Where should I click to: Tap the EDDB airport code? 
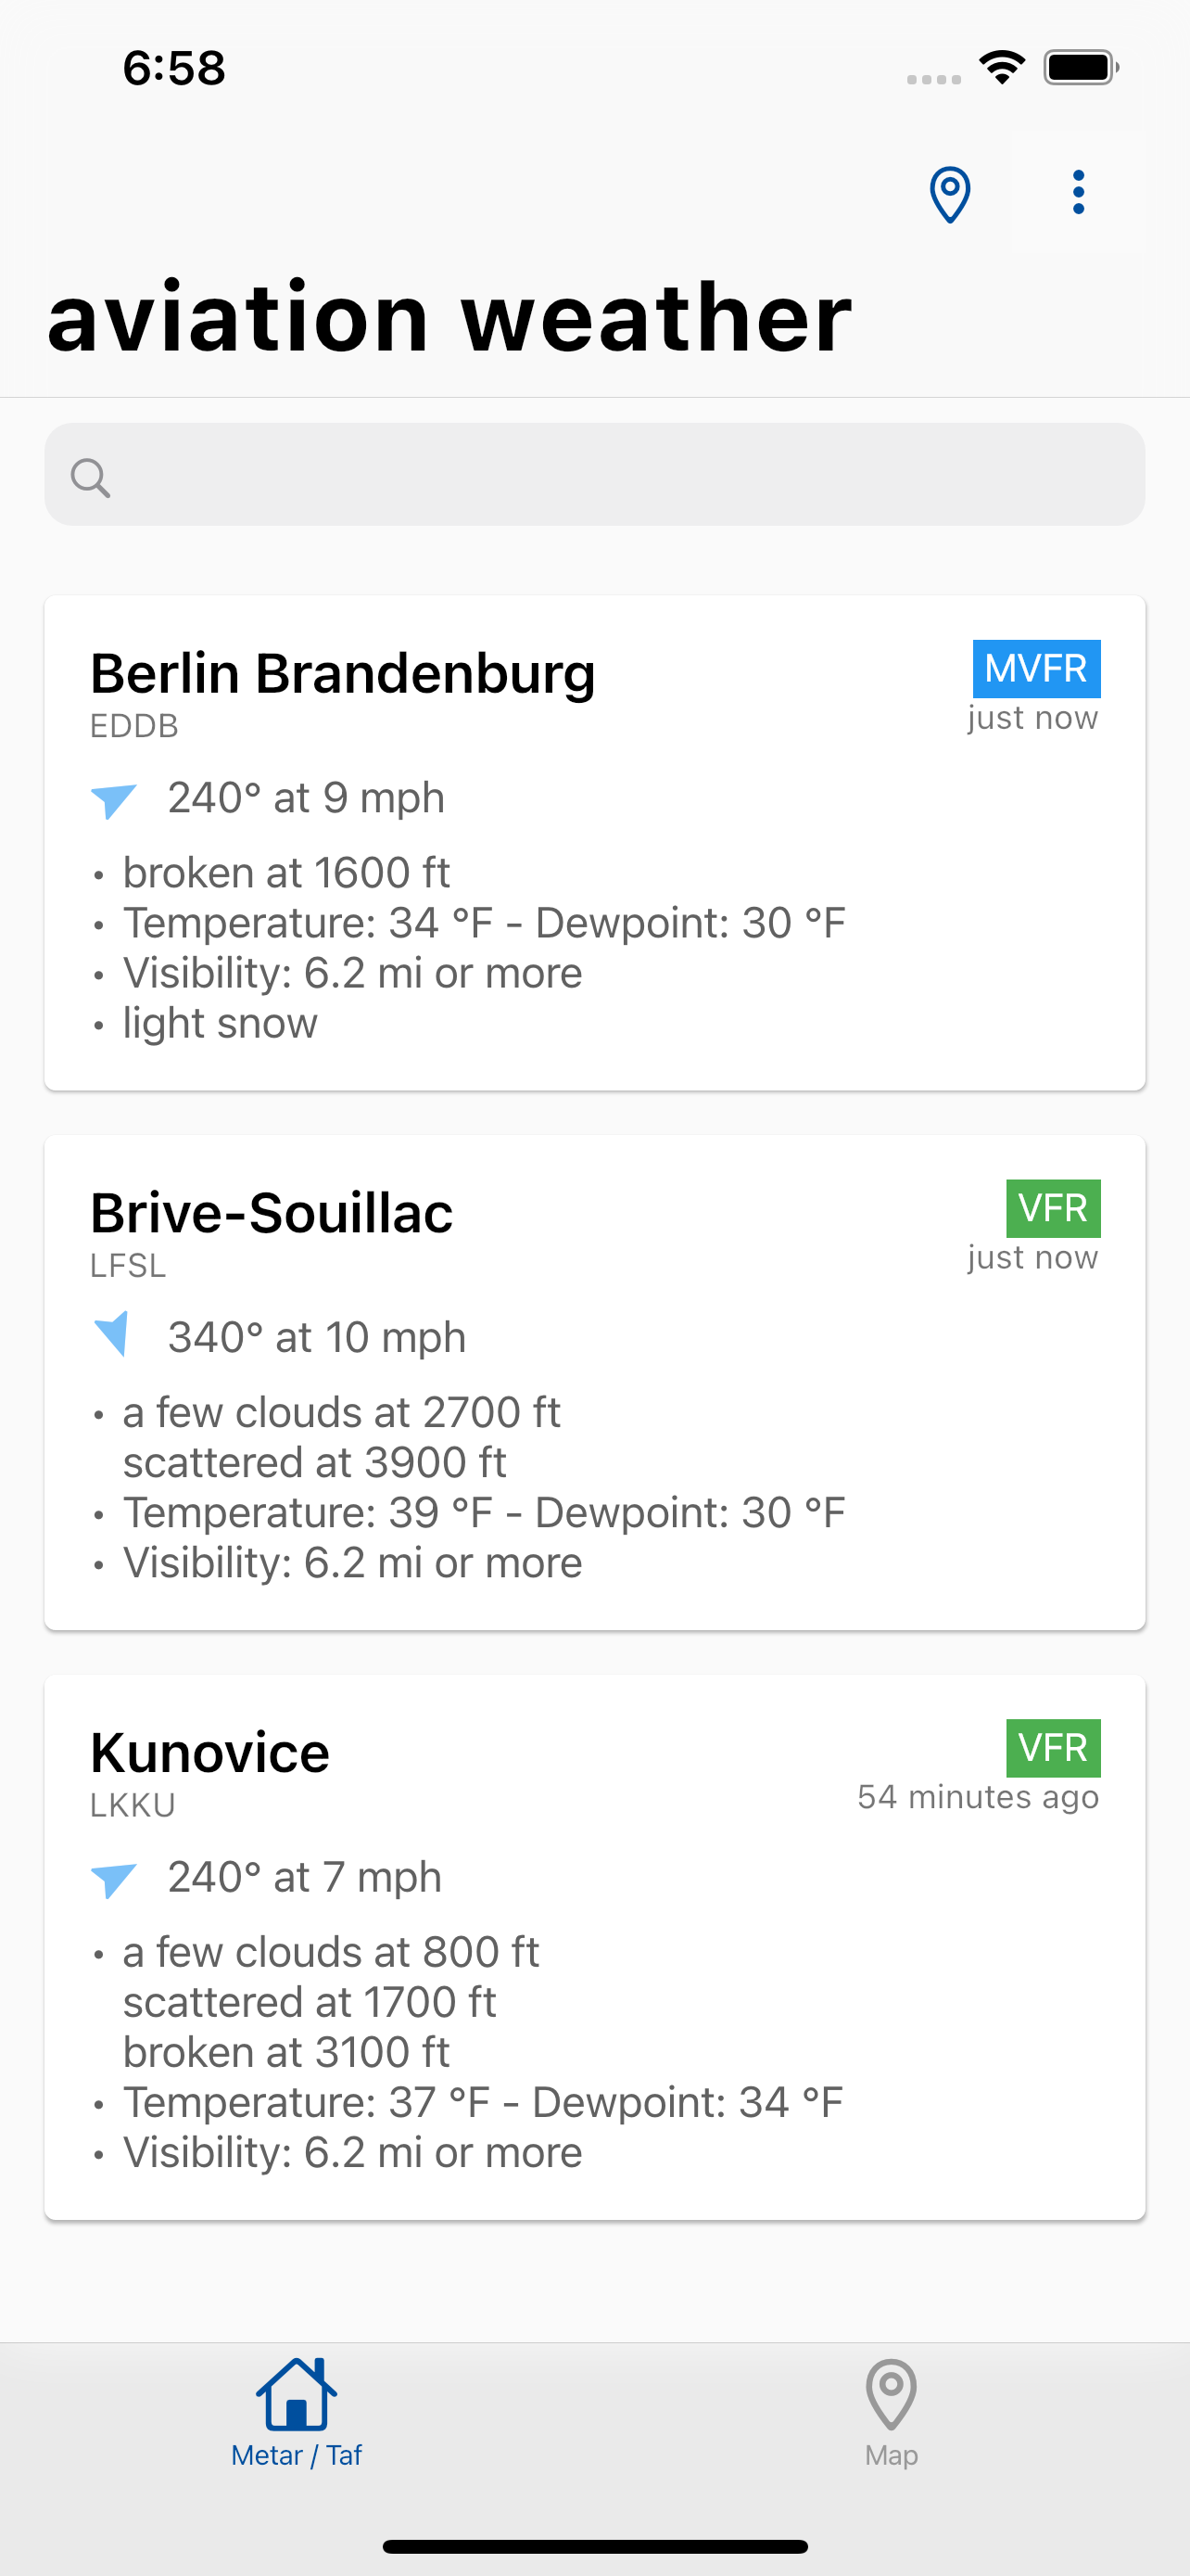coord(133,726)
